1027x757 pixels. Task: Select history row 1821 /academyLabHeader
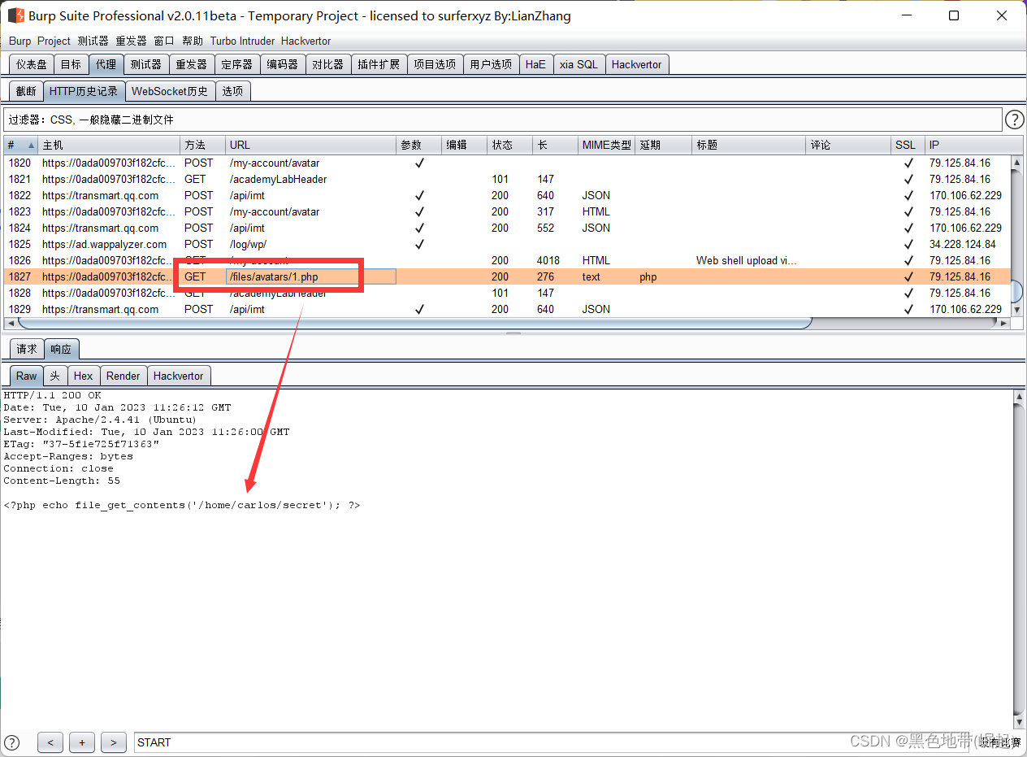(x=507, y=179)
